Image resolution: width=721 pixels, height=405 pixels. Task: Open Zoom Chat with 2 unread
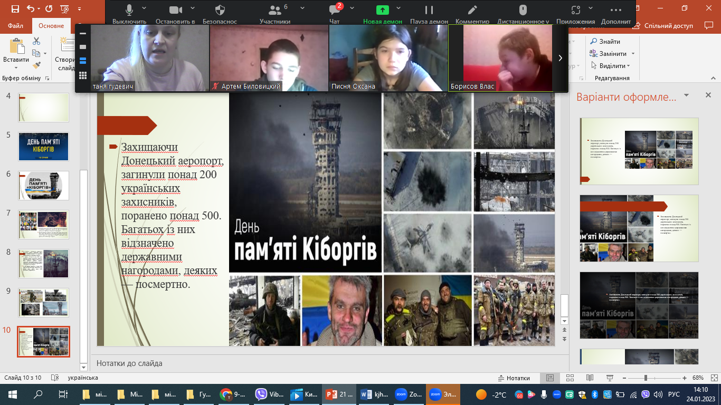tap(334, 10)
